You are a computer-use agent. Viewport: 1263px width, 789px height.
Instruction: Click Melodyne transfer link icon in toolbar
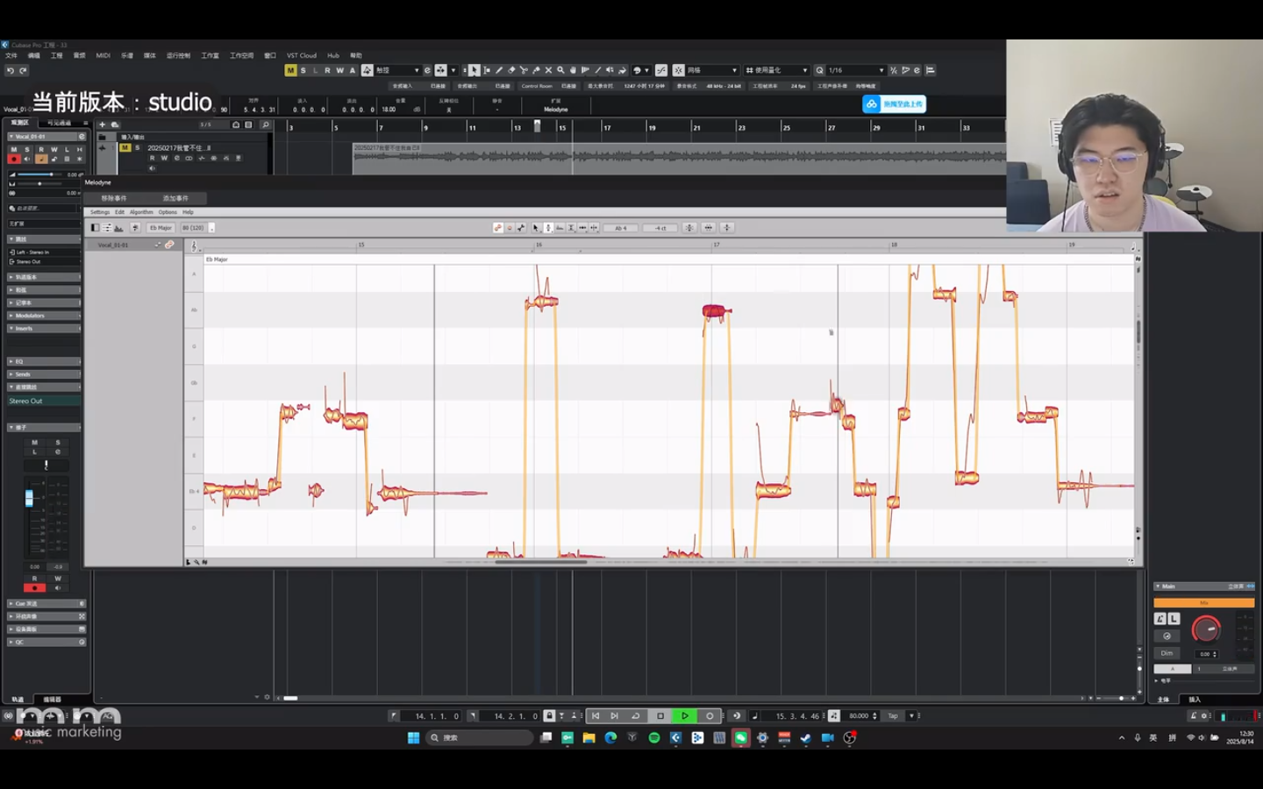(497, 228)
